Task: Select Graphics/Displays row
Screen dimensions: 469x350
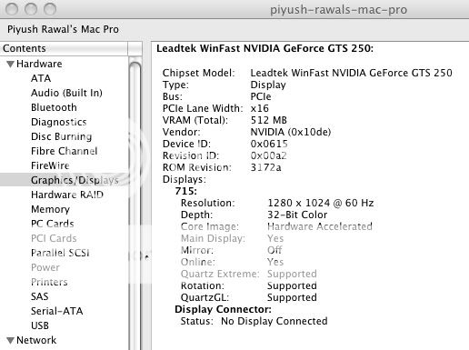Action: click(65, 180)
